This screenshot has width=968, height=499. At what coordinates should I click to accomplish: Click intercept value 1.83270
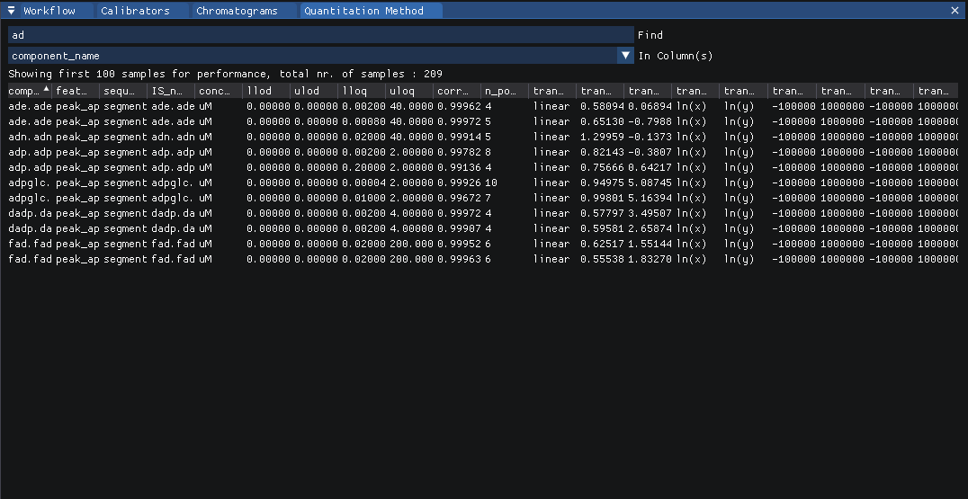click(650, 259)
